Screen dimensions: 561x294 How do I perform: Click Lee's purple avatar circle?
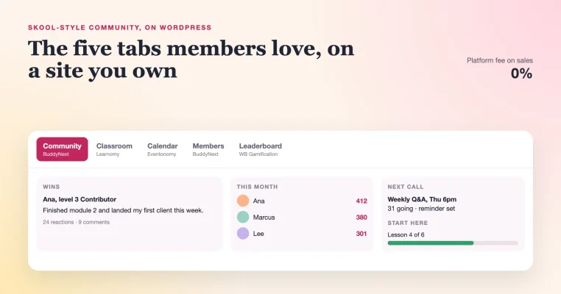(x=243, y=234)
